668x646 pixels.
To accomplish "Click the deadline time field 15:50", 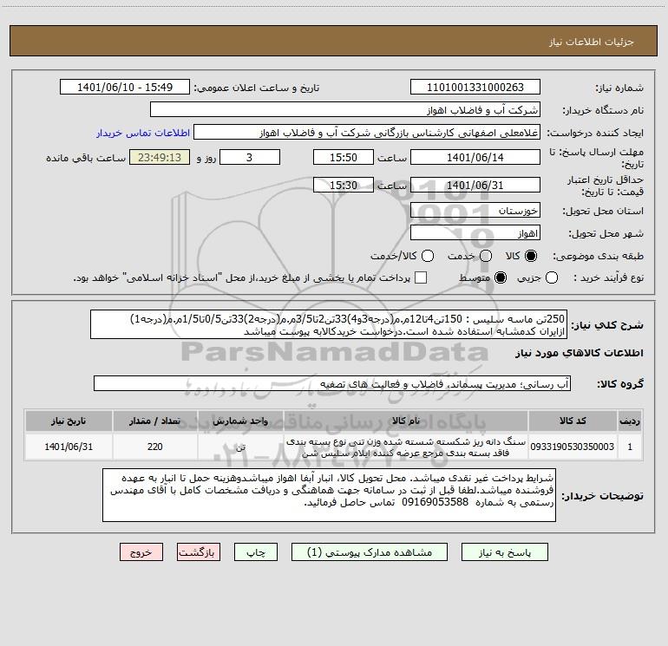I will pyautogui.click(x=344, y=157).
